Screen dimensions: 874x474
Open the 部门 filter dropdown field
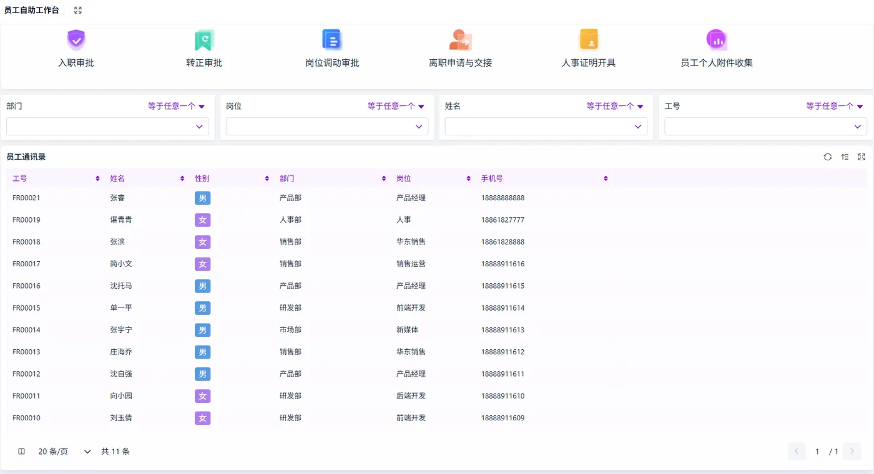click(107, 127)
